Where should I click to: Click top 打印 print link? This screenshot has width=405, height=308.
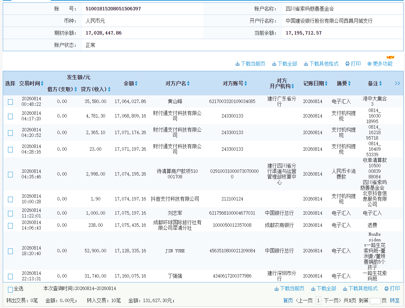pos(353,64)
